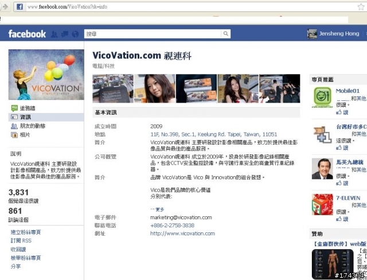Open the third photo thumbnail of product boxes
This screenshot has height=280, width=367.
coord(196,88)
